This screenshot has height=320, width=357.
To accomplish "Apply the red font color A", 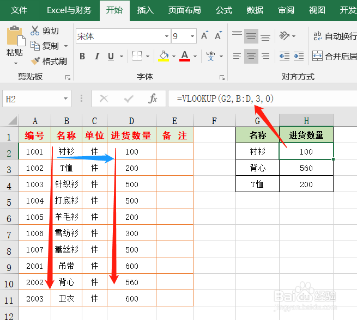I will 185,56.
